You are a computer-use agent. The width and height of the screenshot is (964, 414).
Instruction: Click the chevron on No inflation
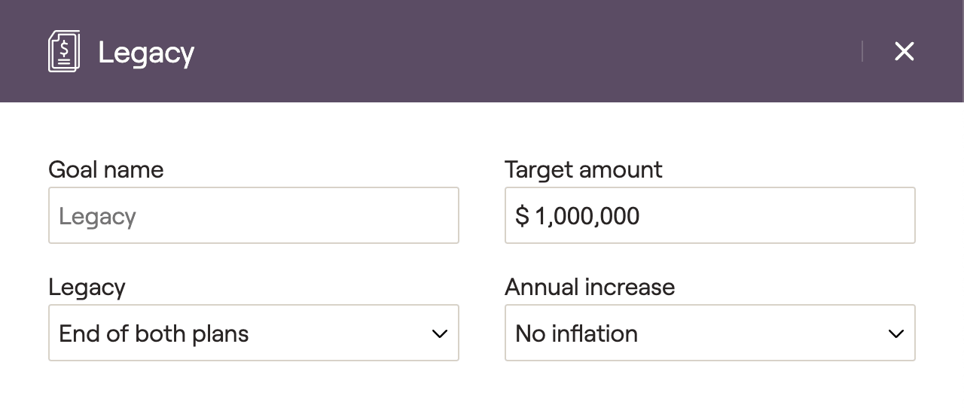[896, 333]
